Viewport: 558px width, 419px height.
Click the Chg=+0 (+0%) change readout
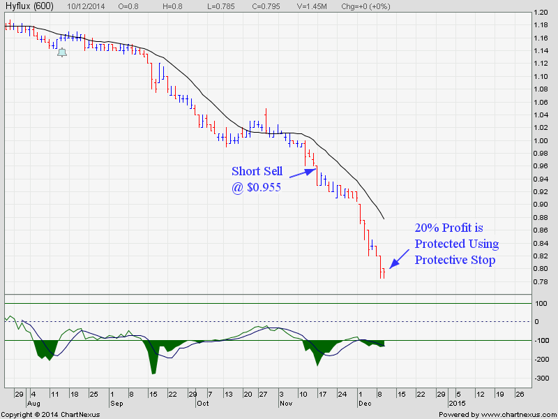(365, 6)
